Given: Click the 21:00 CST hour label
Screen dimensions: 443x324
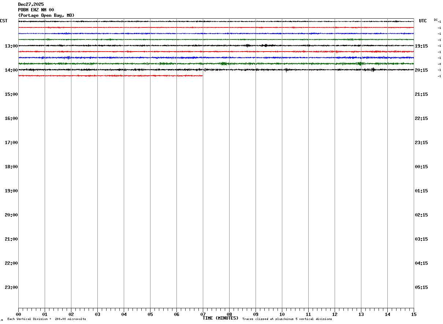Looking at the screenshot, I should click(x=11, y=239).
